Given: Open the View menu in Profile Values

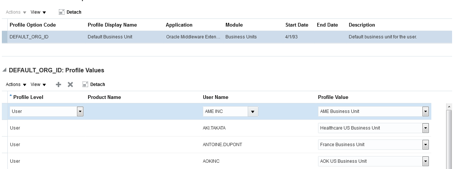Looking at the screenshot, I should 38,84.
